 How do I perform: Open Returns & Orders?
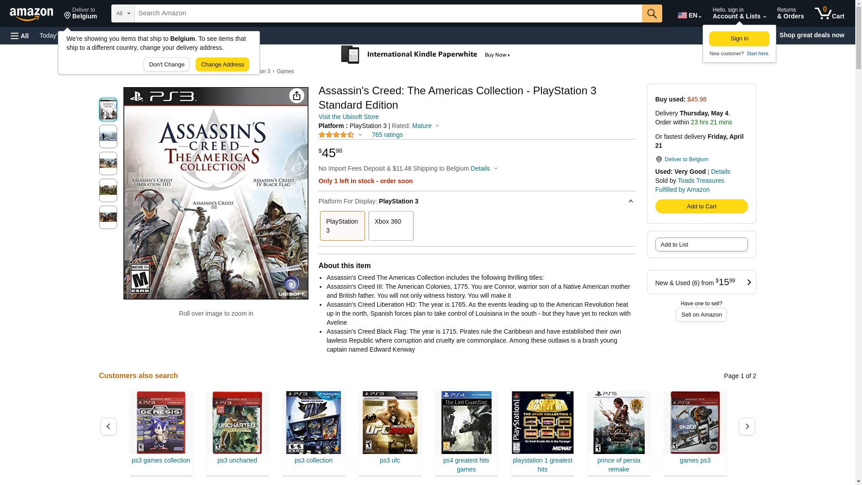[790, 13]
